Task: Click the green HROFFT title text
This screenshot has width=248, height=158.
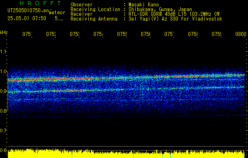Action: tap(41, 3)
